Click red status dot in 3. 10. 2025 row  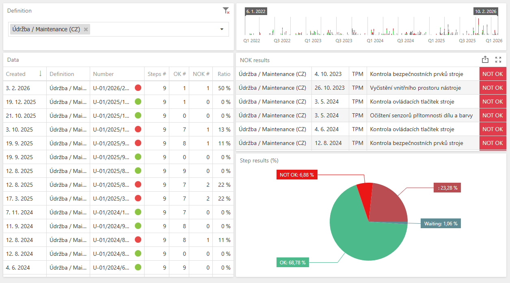pos(138,129)
